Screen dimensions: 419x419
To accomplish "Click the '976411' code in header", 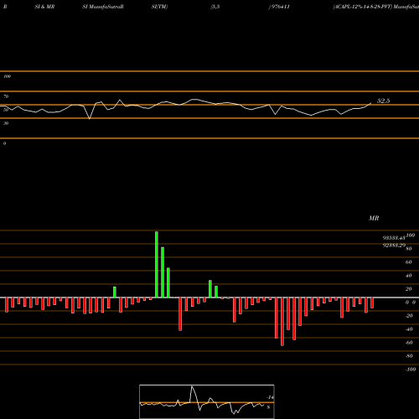I will pos(280,7).
